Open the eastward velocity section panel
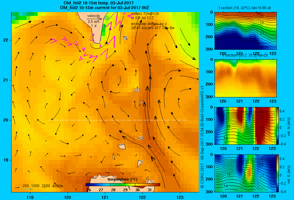 pyautogui.click(x=245, y=173)
